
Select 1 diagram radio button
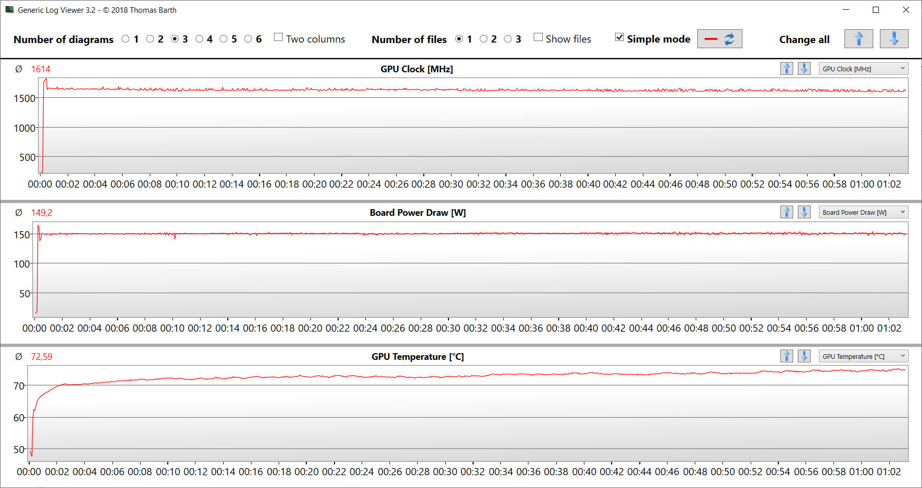point(126,39)
